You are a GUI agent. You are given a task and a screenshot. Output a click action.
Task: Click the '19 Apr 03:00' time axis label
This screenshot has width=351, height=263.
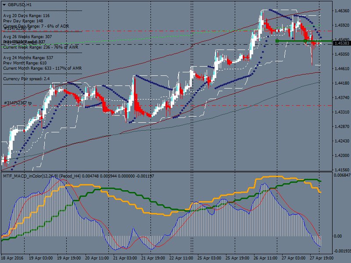(x=41, y=258)
